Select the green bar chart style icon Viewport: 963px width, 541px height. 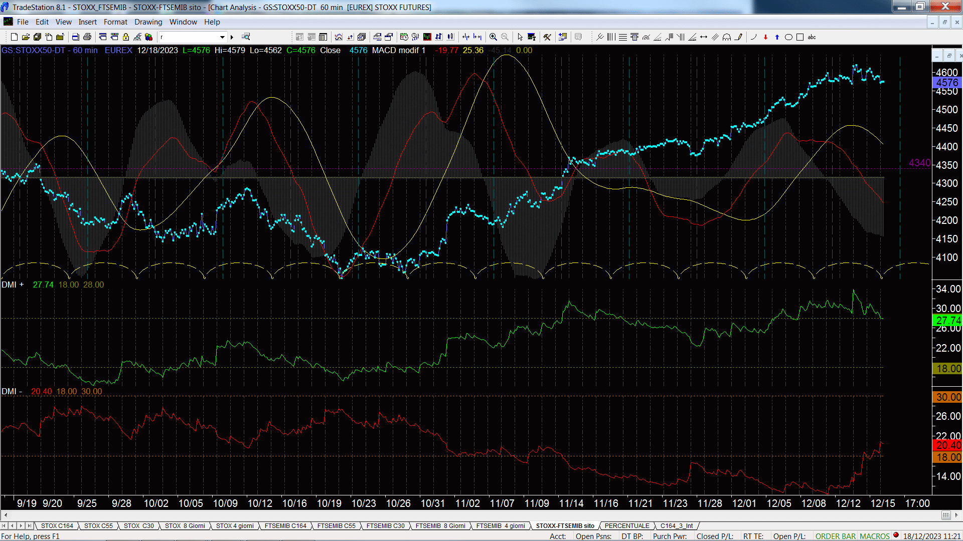pos(427,37)
